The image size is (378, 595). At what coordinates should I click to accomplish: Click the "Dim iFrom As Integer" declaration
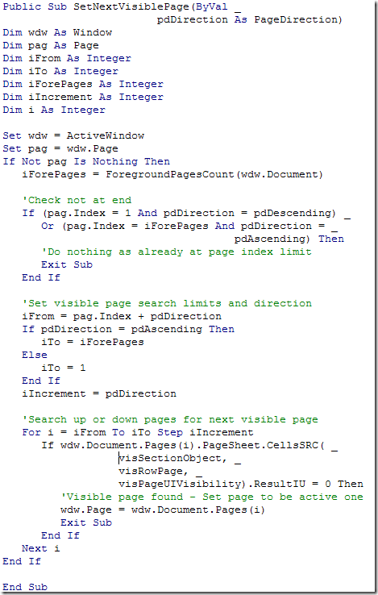coord(67,58)
